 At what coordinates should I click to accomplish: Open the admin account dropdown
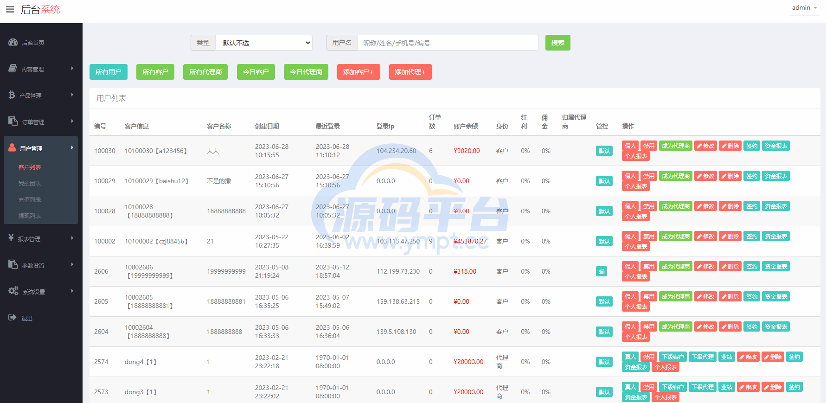pos(804,8)
